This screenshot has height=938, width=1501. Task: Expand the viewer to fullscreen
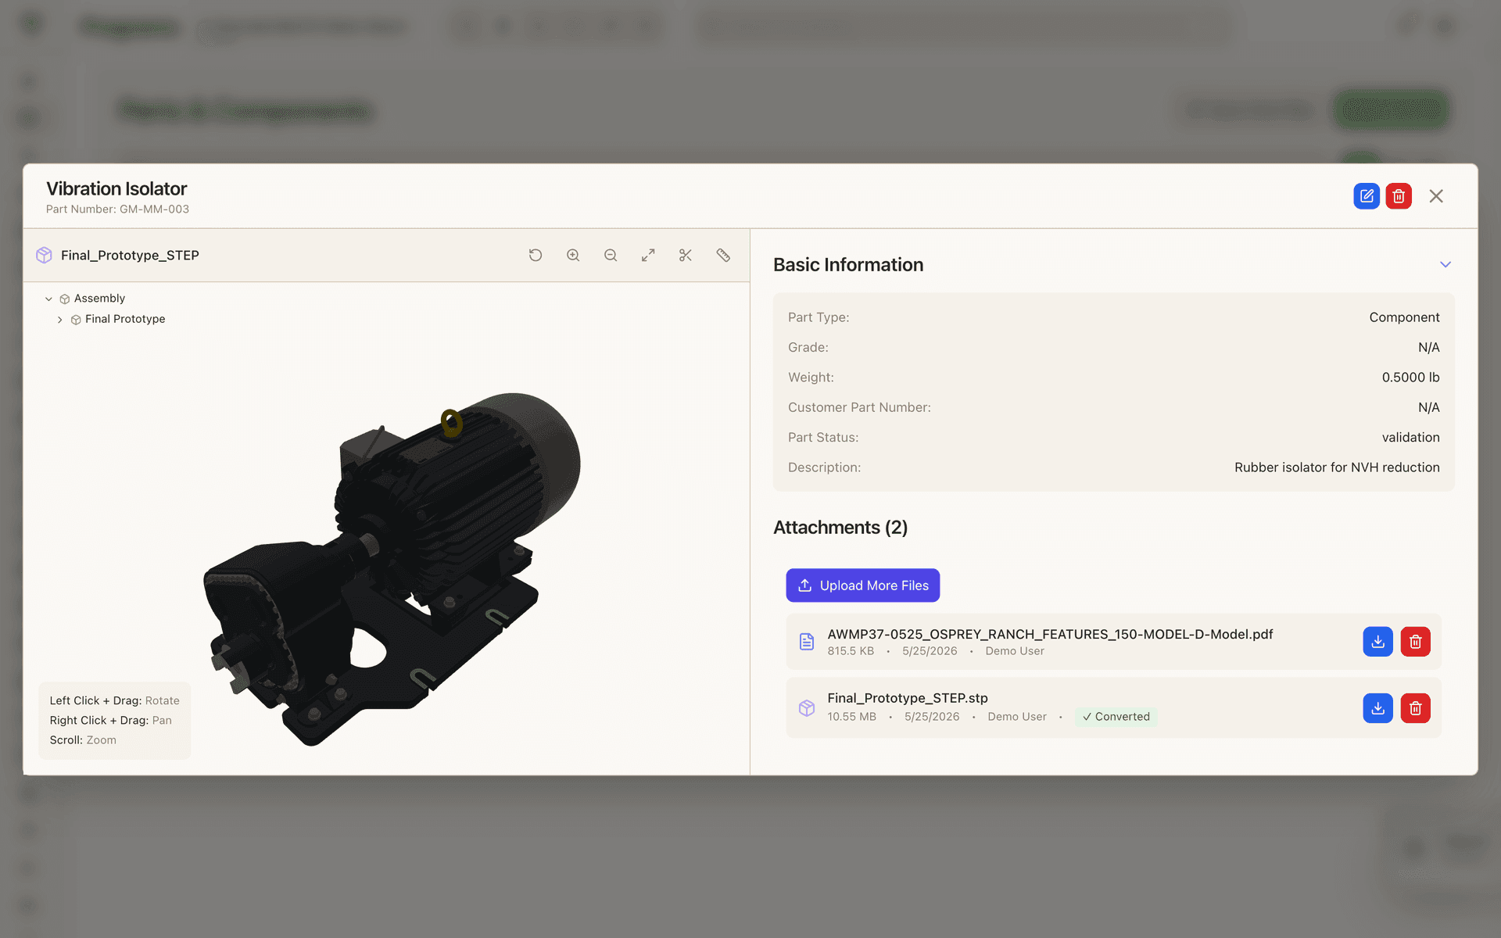(648, 256)
